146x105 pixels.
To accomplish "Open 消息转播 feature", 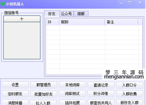I will click(x=15, y=102).
